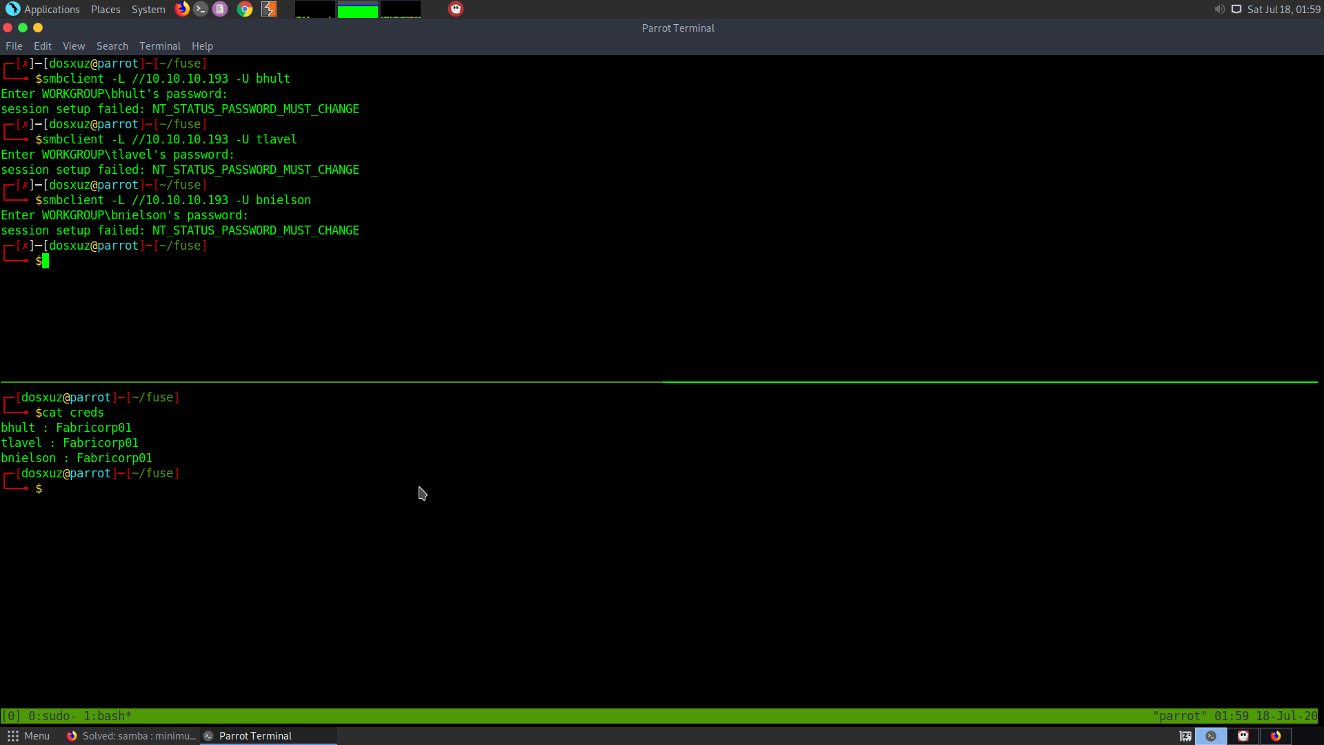Click the Menu button in bottom taskbar

coord(28,736)
